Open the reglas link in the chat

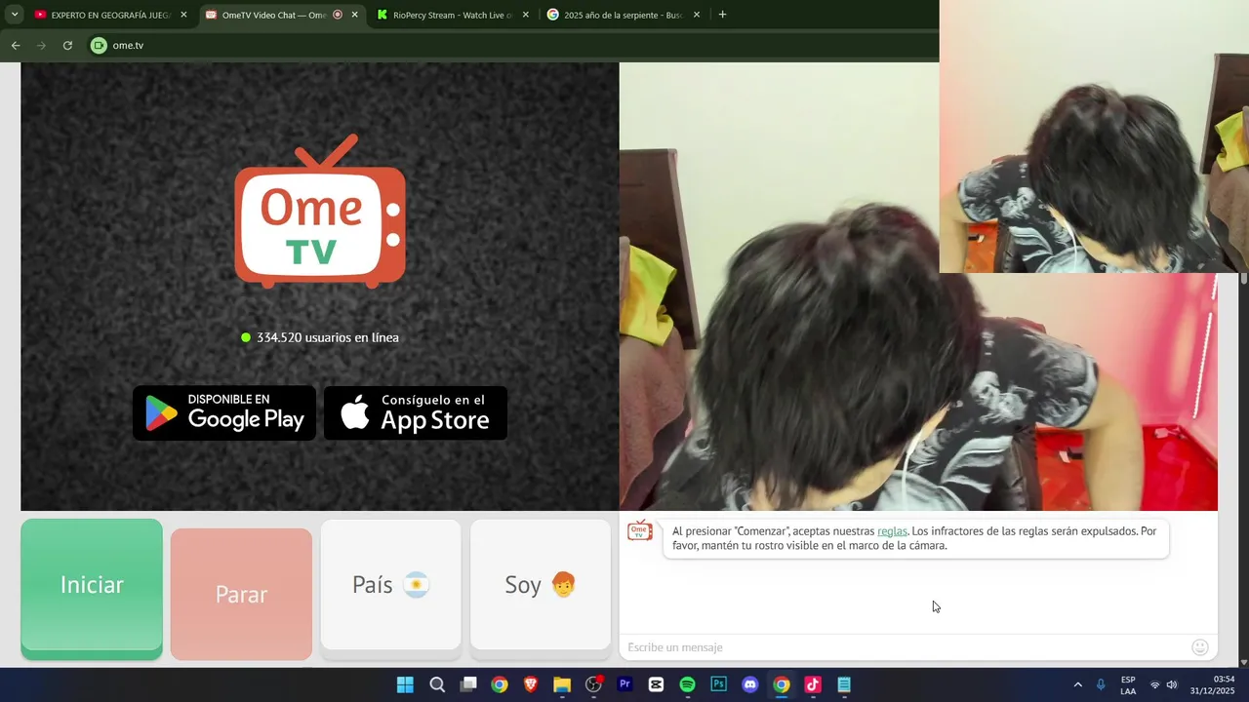pos(892,531)
